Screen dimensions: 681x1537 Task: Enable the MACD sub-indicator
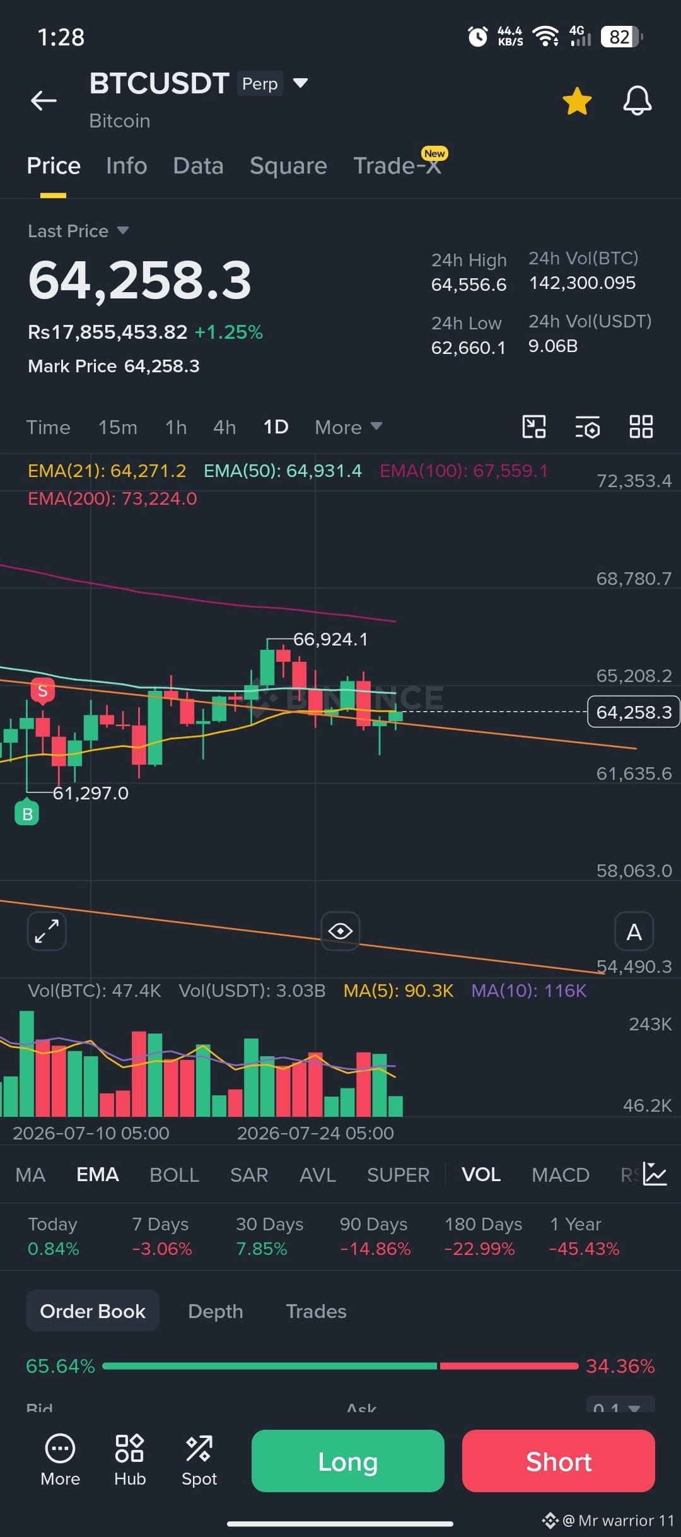click(561, 1175)
